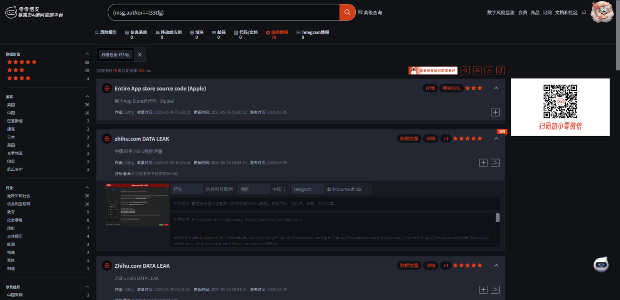Switch to the 代码/文档 tab
620x300 pixels.
245,34
